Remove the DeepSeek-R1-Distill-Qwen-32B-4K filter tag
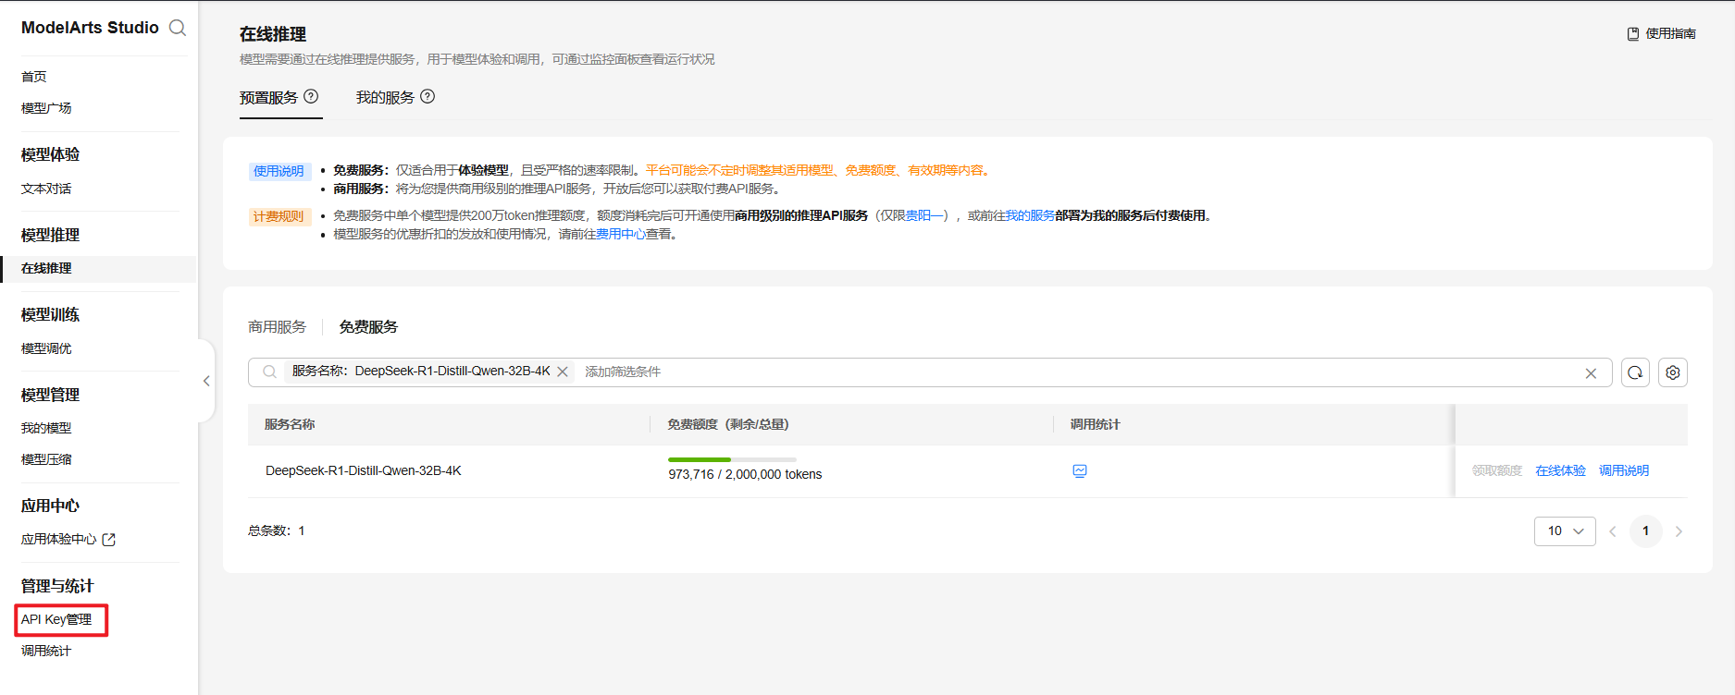 (x=563, y=372)
